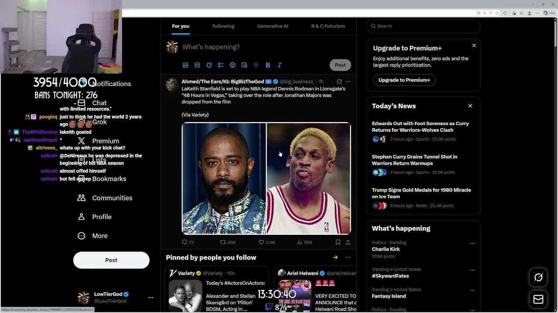Image resolution: width=558 pixels, height=313 pixels.
Task: Schedule the post with calendar icon
Action: click(244, 65)
